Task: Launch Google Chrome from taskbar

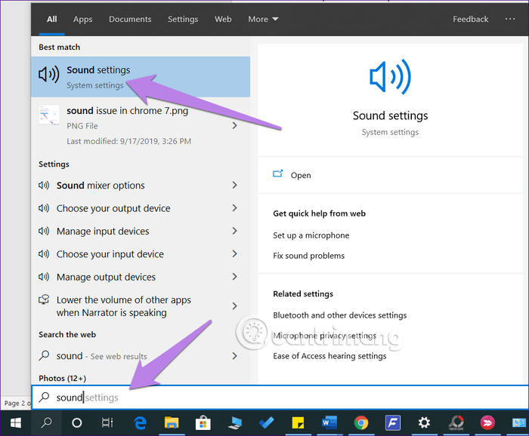Action: (x=361, y=423)
